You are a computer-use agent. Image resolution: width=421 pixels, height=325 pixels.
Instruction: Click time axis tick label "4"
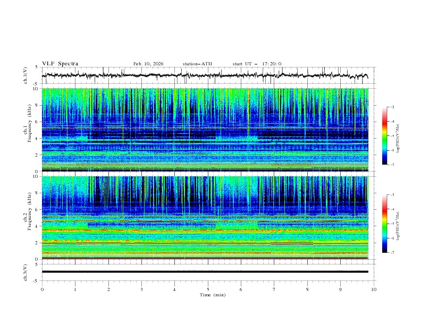174,289
